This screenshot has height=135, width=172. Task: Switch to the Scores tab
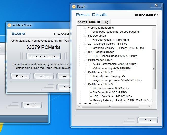point(82,22)
